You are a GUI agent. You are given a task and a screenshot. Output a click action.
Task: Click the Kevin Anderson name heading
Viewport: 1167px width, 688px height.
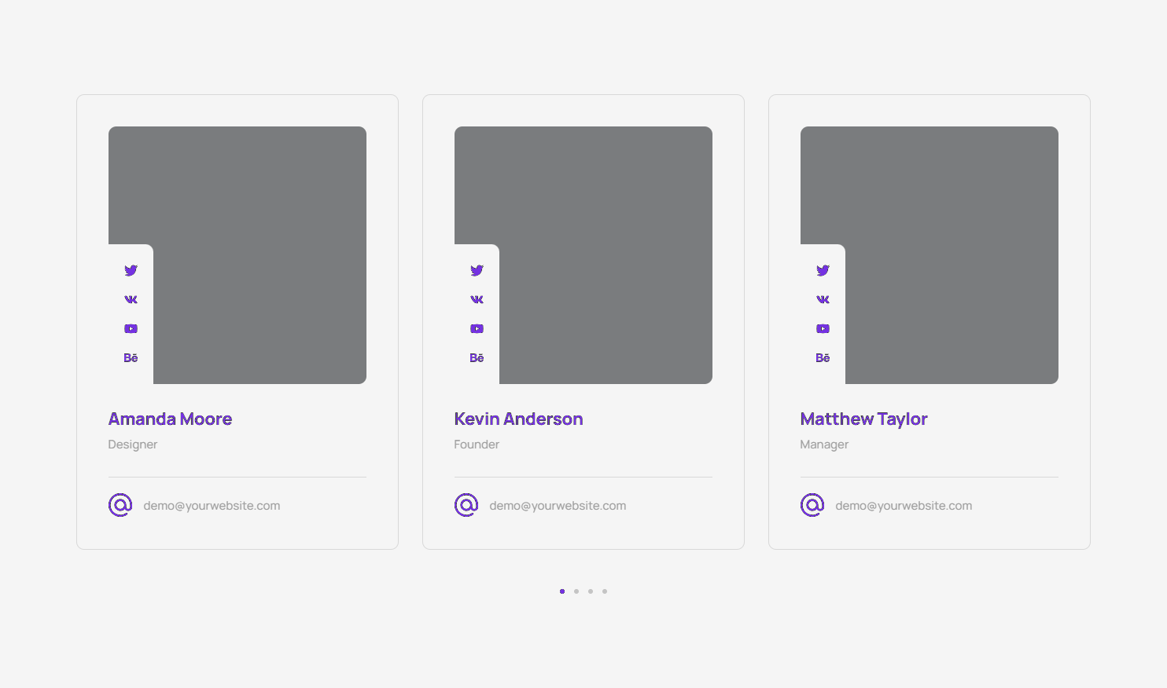pos(518,419)
